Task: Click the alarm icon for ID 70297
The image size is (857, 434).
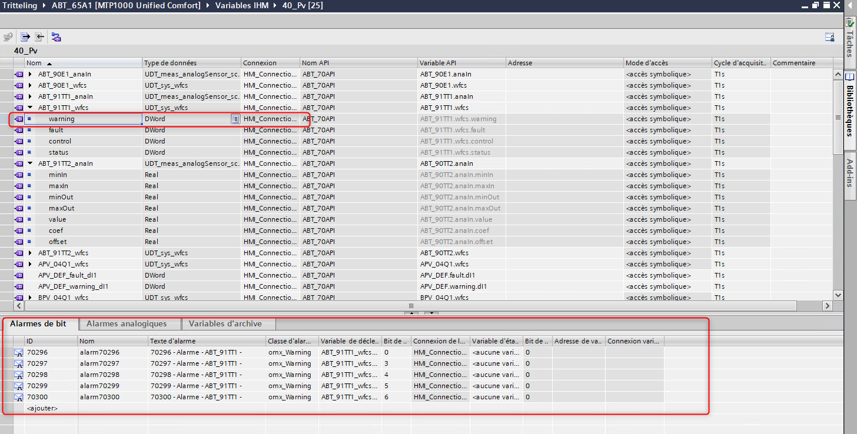Action: click(19, 363)
